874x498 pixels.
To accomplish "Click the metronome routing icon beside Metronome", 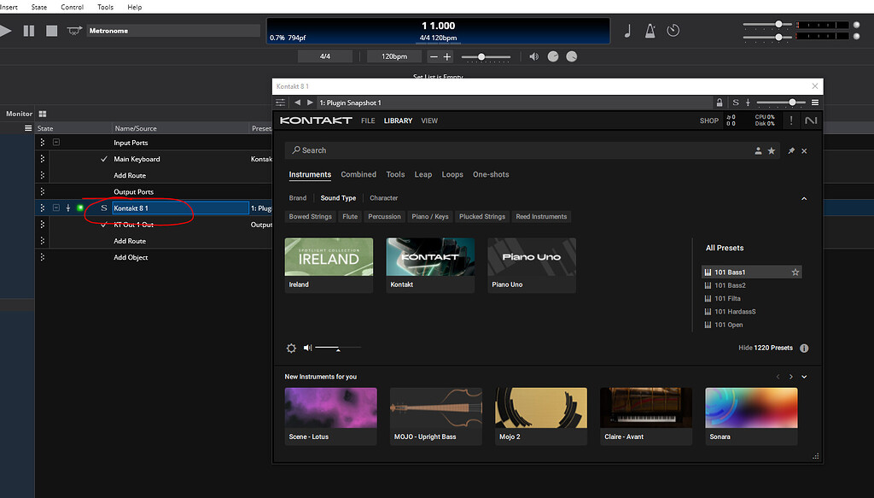I will click(x=74, y=31).
